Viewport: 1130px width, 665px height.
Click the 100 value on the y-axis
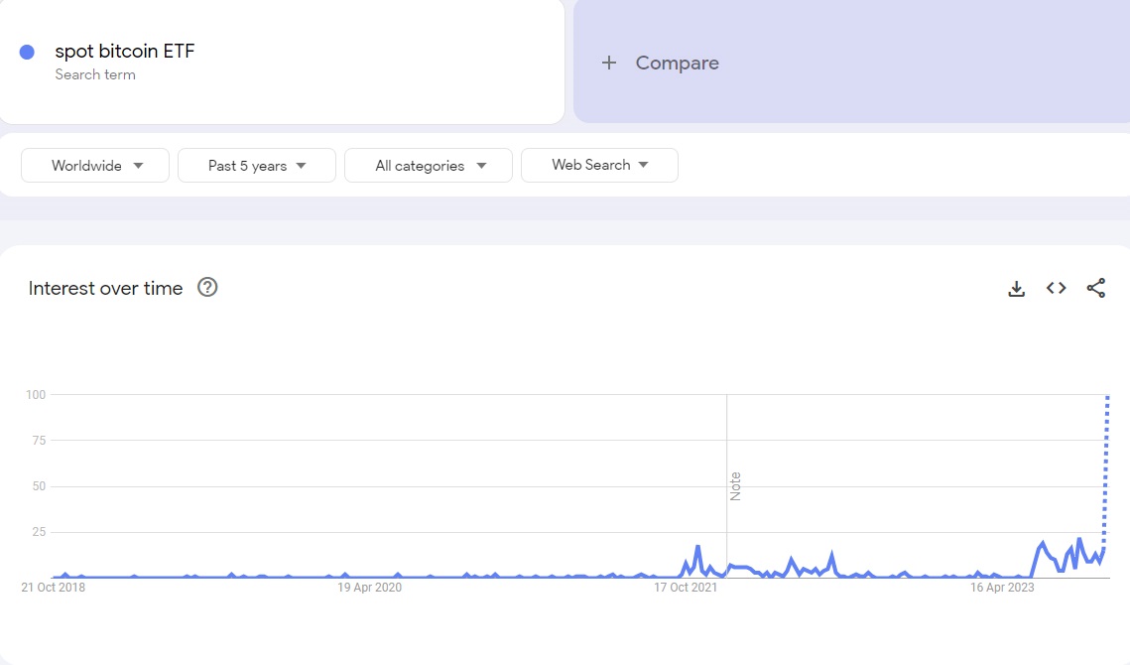pos(36,394)
